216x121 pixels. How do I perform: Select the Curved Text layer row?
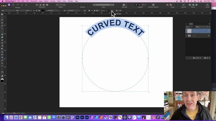tap(198, 31)
